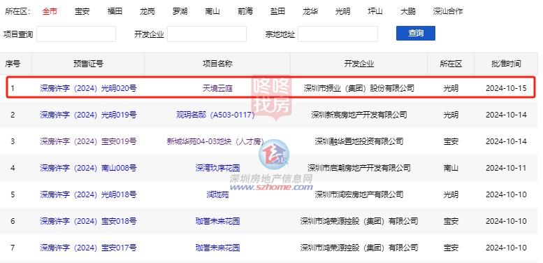
Task: Filter by 龙华 district
Action: tap(310, 11)
